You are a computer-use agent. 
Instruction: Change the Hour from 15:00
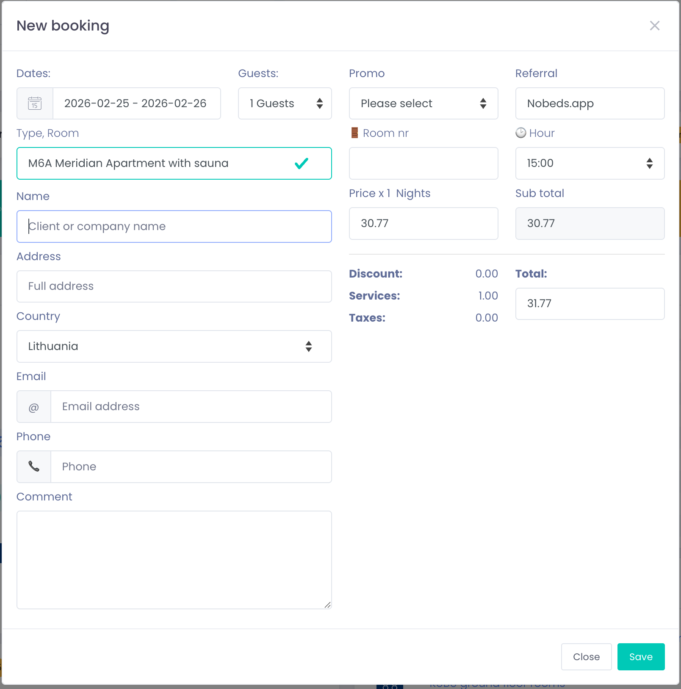pyautogui.click(x=590, y=164)
